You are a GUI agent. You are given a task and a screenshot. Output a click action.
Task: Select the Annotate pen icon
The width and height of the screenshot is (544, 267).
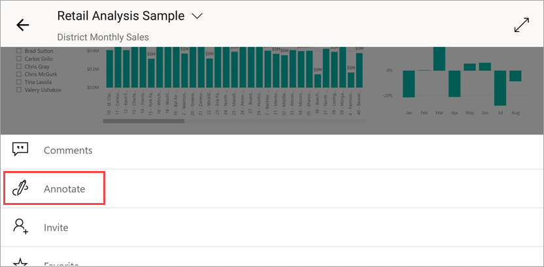tap(20, 189)
